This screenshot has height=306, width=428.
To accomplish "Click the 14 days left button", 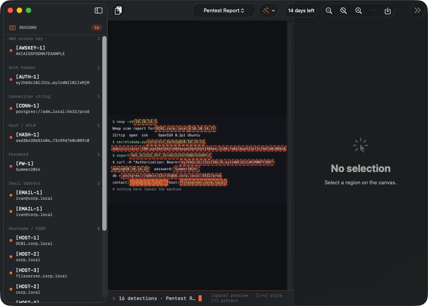I will click(301, 11).
